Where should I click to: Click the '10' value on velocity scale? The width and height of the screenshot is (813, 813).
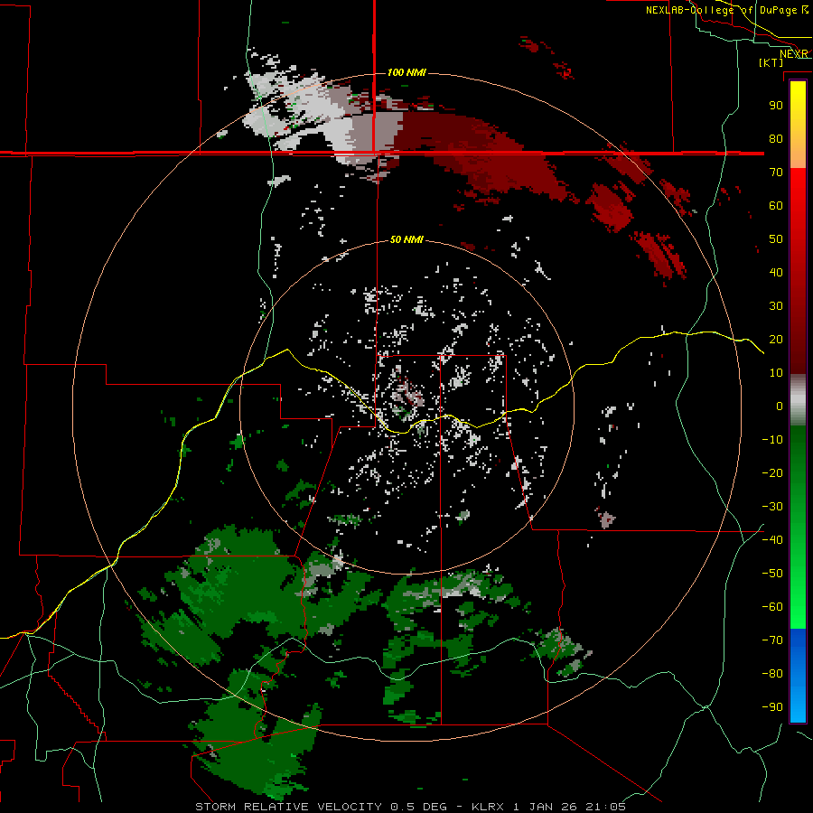(776, 373)
